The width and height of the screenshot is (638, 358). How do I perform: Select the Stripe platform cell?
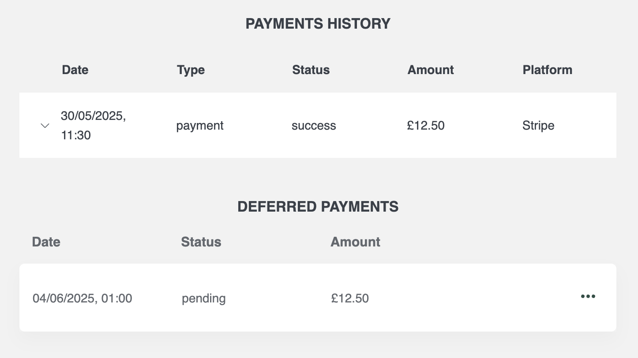pos(538,126)
